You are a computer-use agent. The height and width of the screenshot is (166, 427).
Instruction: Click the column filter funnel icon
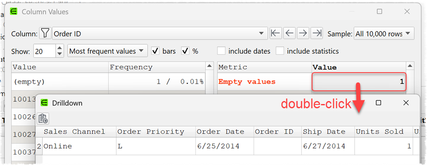(x=46, y=34)
